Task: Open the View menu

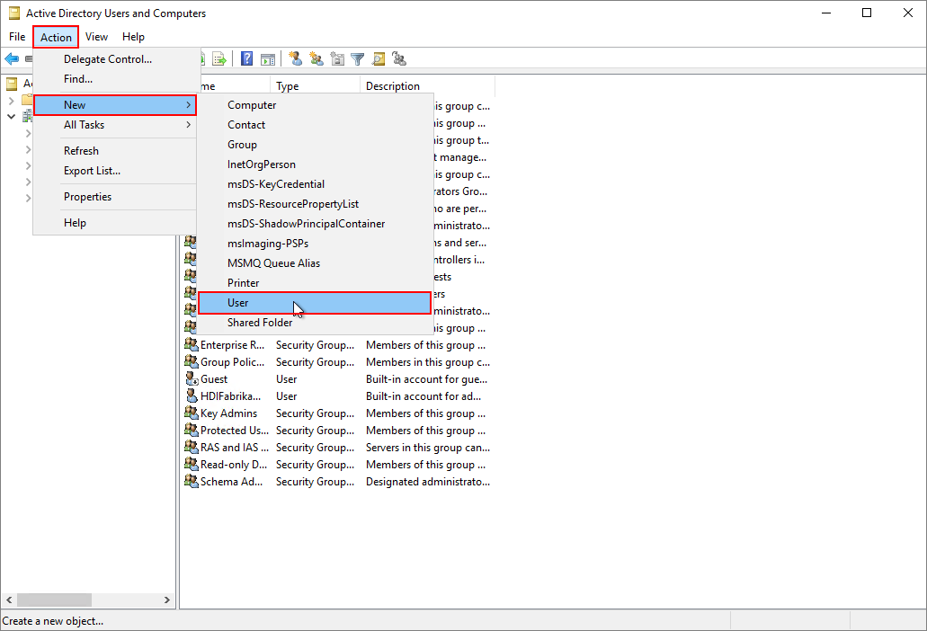Action: pyautogui.click(x=96, y=37)
